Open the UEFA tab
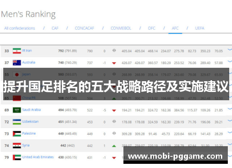Screen dimensions: 232x168 coord(200,28)
